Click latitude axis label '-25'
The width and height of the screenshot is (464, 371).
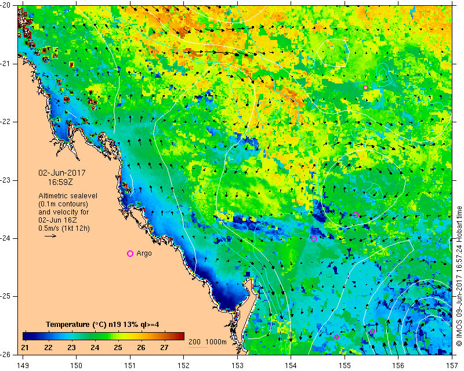click(6, 296)
